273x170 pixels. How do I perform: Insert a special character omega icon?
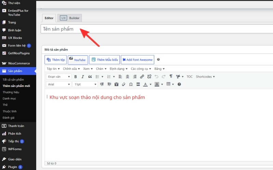coord(131,84)
